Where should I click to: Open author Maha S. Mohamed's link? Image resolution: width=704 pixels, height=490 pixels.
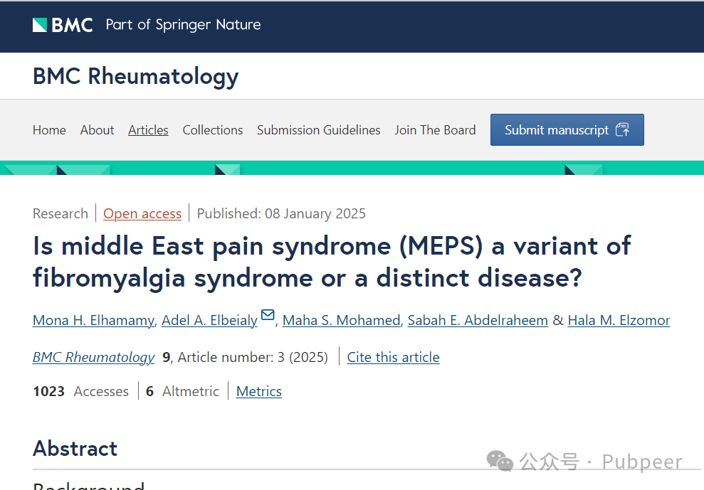341,320
